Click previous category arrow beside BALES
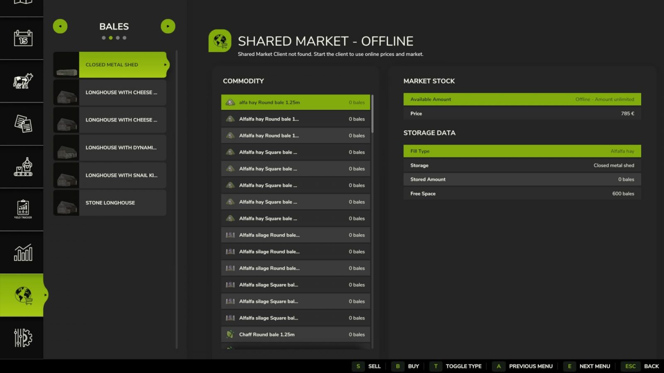This screenshot has width=664, height=373. pos(60,26)
